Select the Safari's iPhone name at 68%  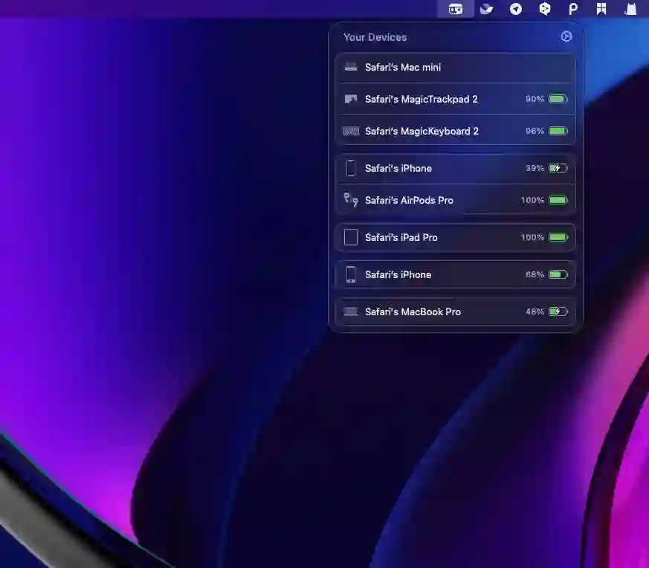[398, 274]
